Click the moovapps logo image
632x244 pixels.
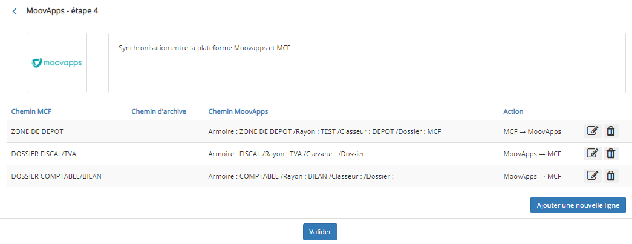57,63
